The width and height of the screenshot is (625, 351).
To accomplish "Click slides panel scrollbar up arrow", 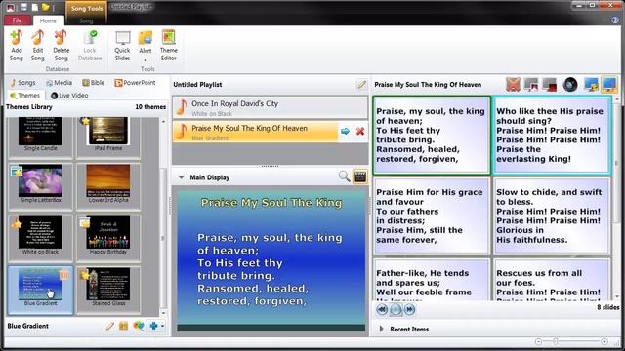I will [617, 98].
